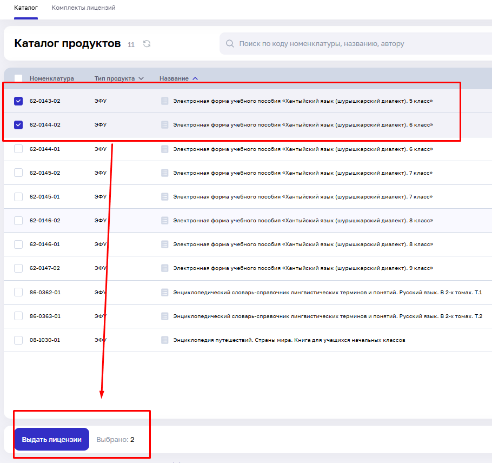Open the Каталог tab
The width and height of the screenshot is (492, 463).
[x=25, y=8]
